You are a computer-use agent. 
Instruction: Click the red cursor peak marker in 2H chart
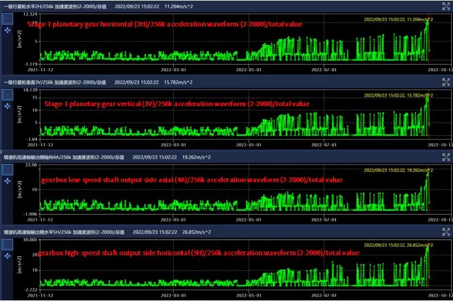click(x=428, y=18)
